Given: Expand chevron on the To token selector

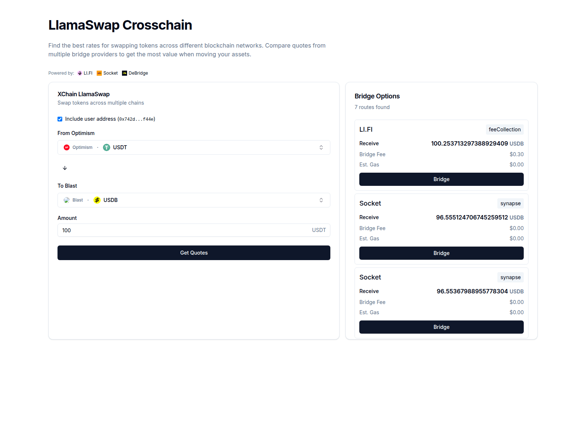Looking at the screenshot, I should click(x=321, y=200).
